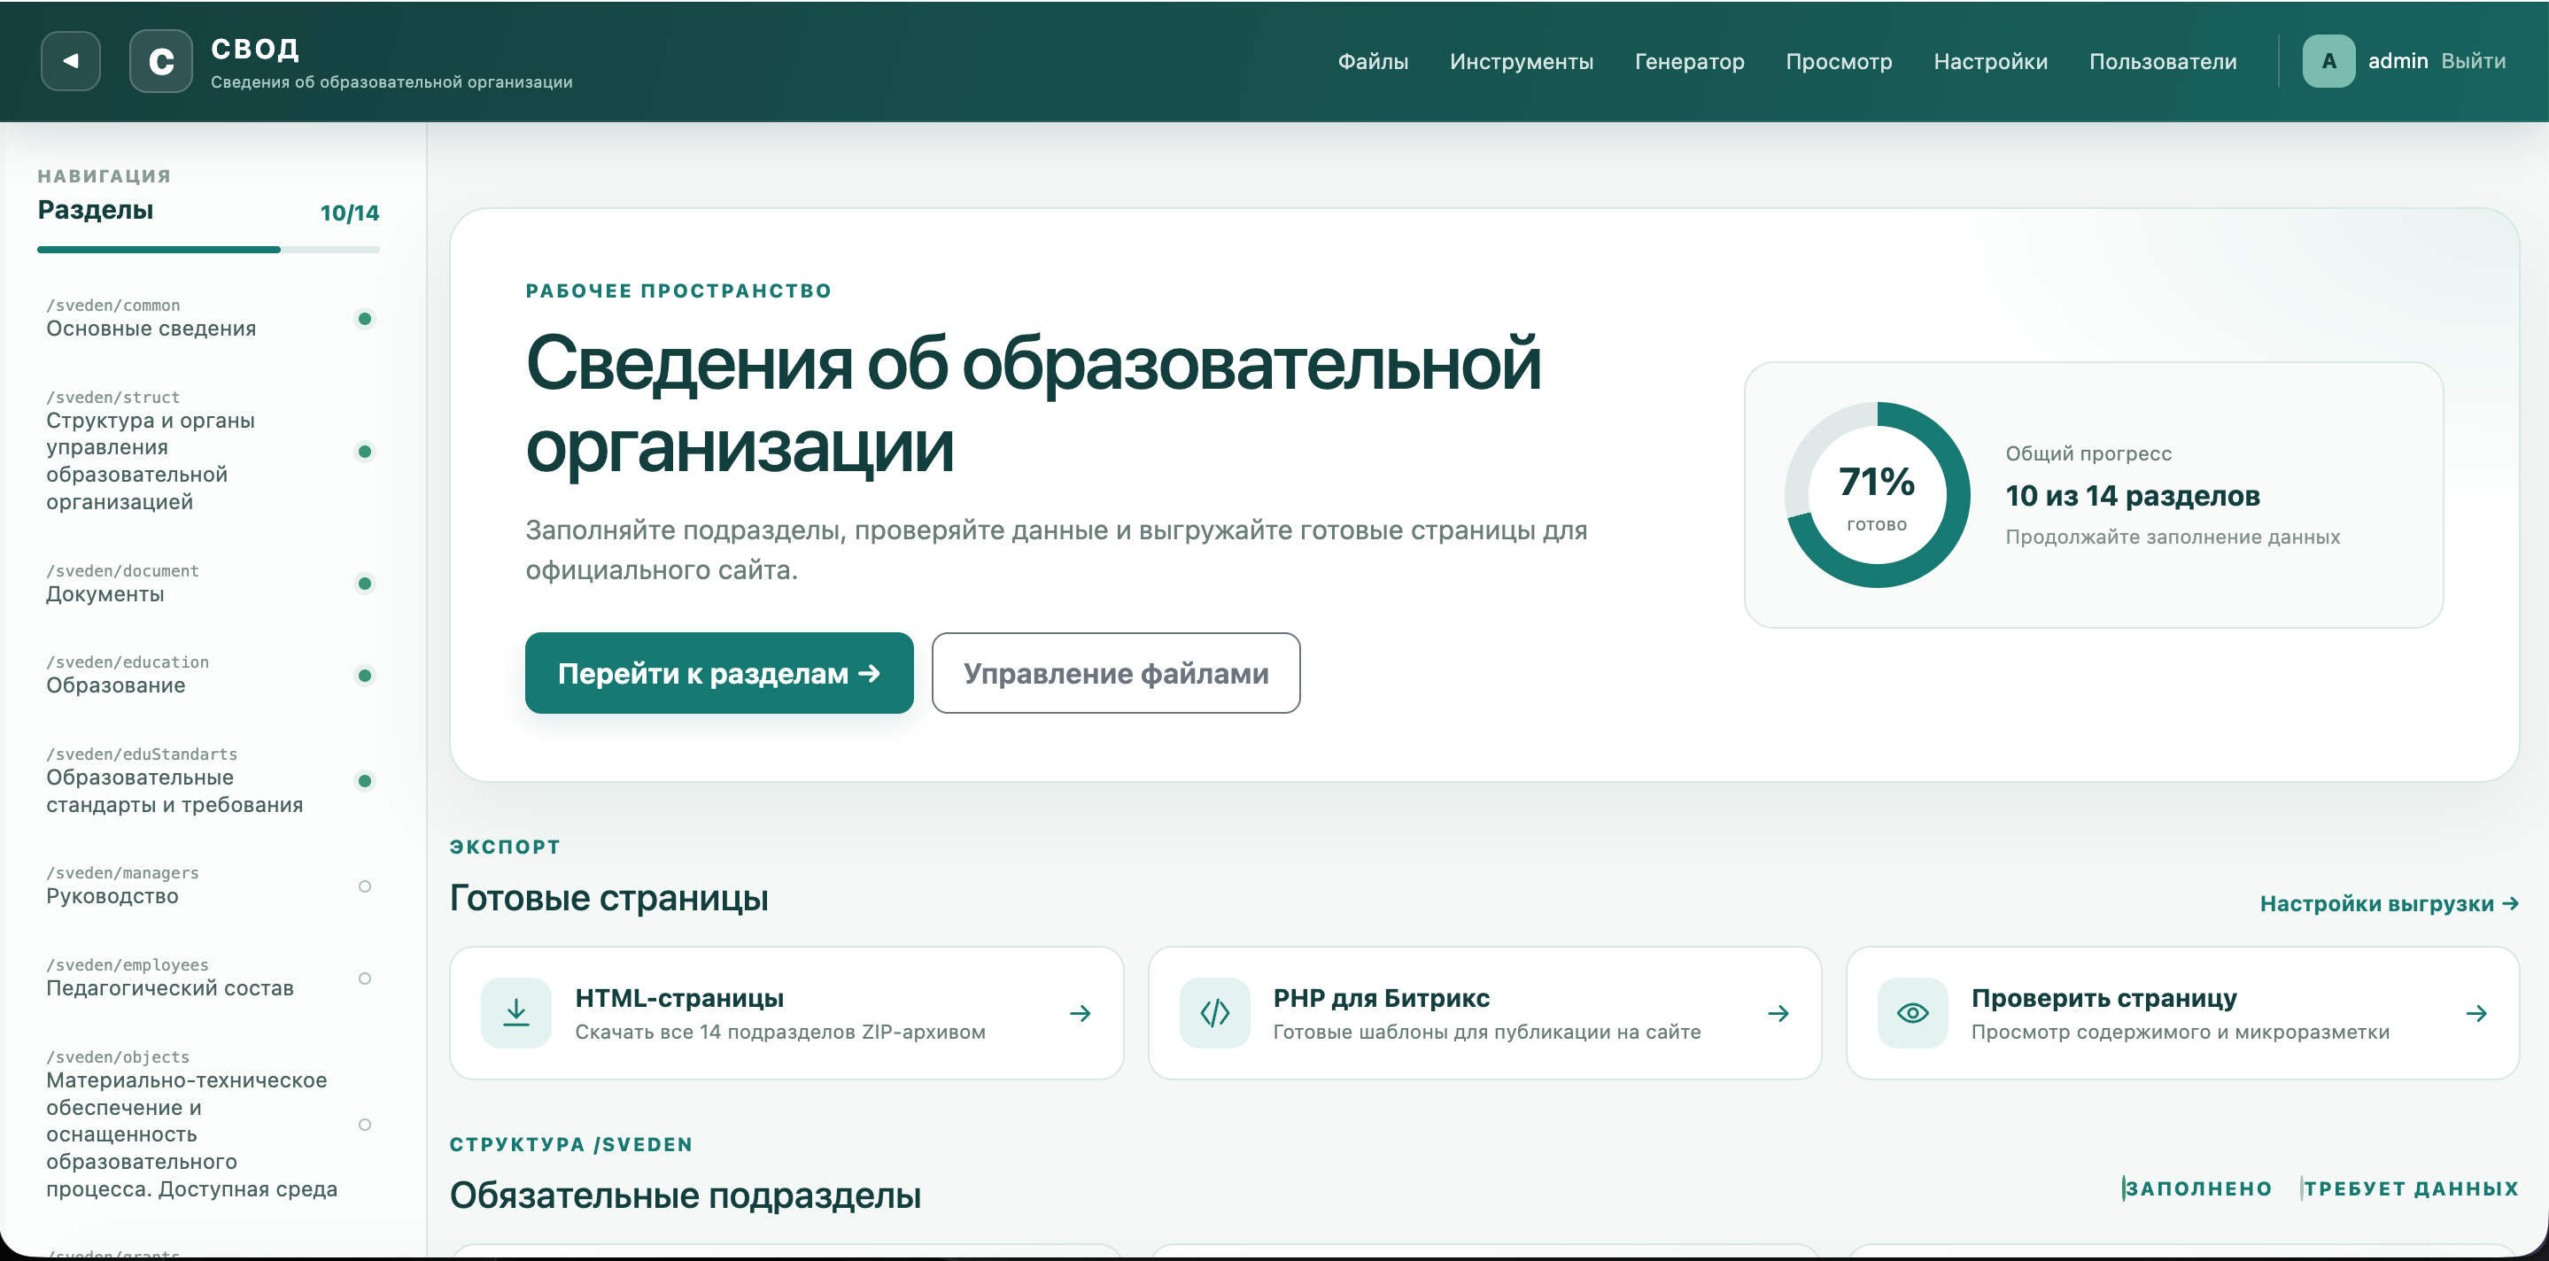Click the 71% circular progress ring
The image size is (2549, 1261).
point(1876,494)
